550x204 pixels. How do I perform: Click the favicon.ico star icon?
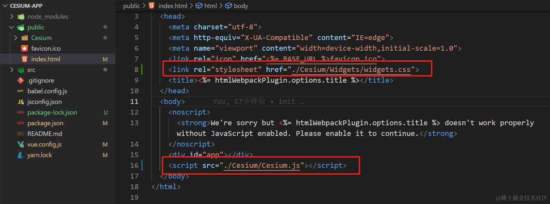click(25, 48)
